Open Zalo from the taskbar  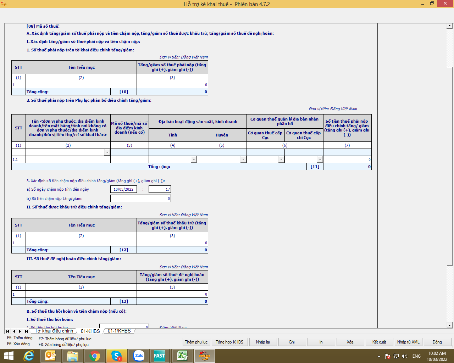(x=139, y=356)
